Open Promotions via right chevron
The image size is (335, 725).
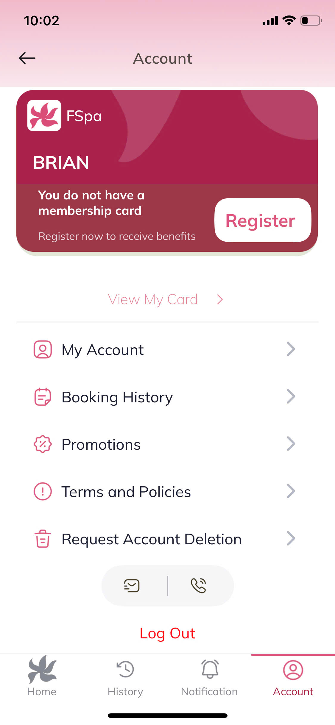click(291, 444)
